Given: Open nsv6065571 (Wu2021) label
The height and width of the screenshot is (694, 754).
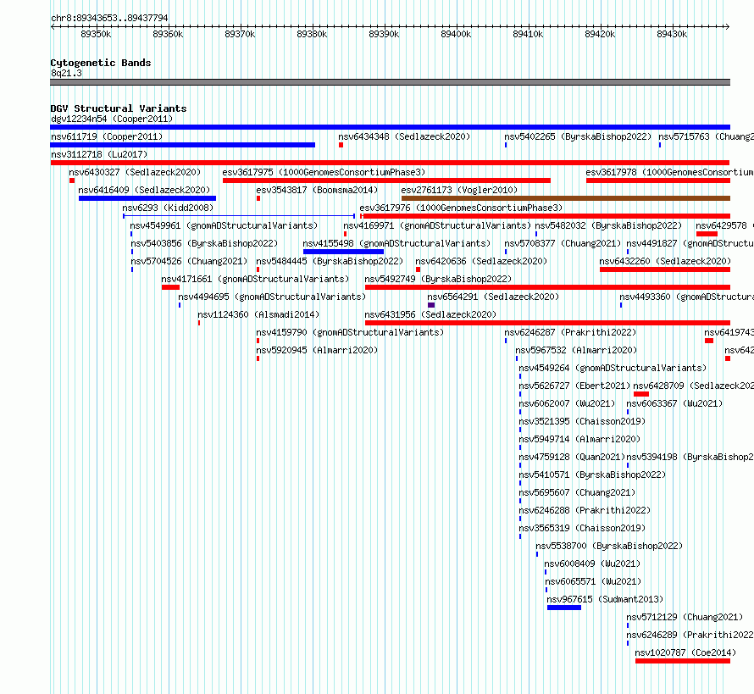Looking at the screenshot, I should tap(593, 581).
